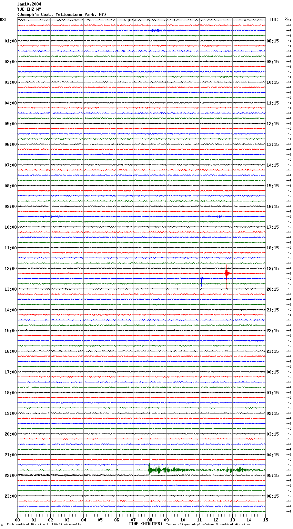
Task: Click the MST hour label "16:00"
Action: pyautogui.click(x=11, y=351)
